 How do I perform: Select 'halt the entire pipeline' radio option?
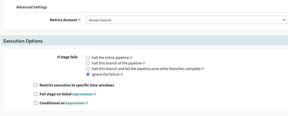pos(88,58)
